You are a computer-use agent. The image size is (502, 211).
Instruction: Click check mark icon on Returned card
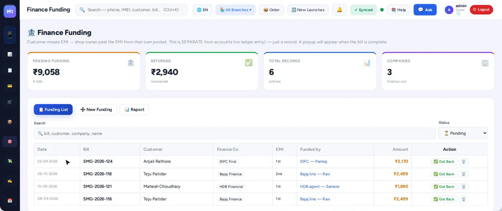(249, 63)
